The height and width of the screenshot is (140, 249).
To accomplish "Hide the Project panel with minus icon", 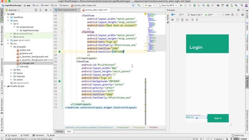I will pyautogui.click(x=51, y=10).
